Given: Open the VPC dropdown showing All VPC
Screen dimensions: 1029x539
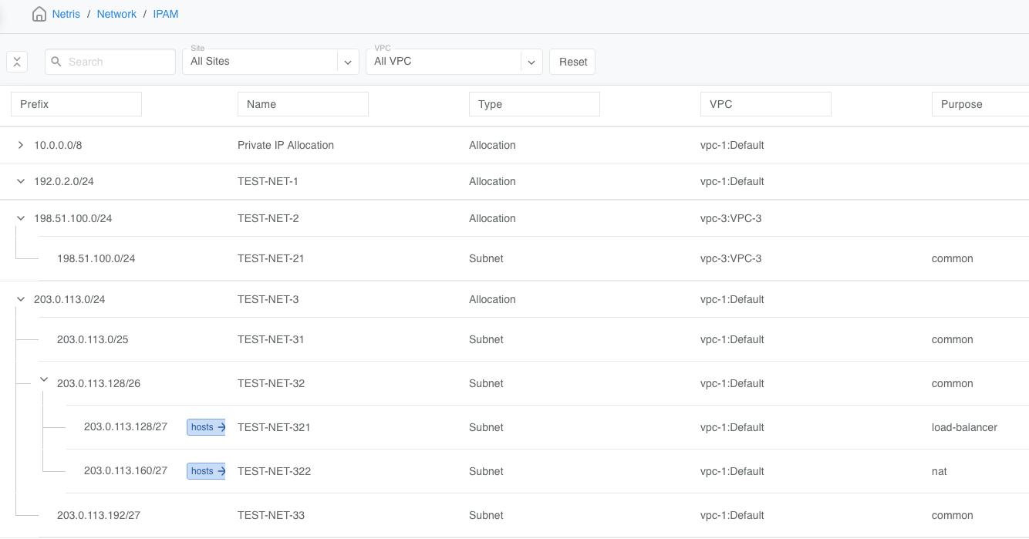Looking at the screenshot, I should [x=531, y=62].
